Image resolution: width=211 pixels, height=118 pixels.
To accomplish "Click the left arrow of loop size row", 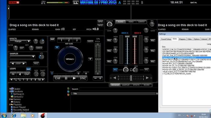I will click(11, 80).
